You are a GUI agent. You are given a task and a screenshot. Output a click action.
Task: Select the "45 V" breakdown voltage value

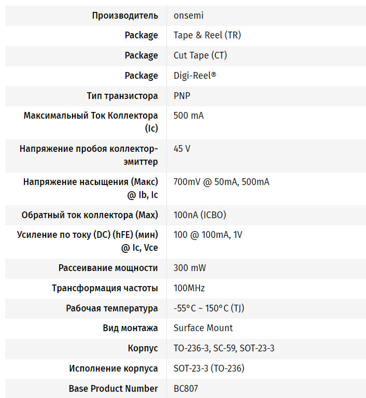tap(182, 149)
